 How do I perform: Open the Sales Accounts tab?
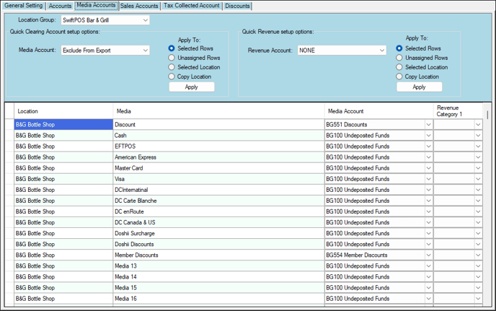139,6
